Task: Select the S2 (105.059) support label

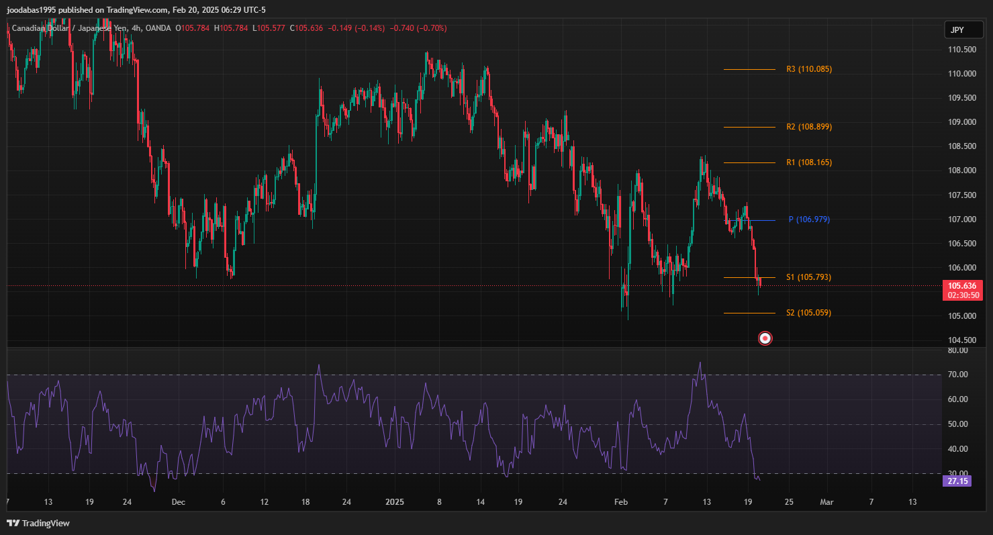Action: pos(808,313)
